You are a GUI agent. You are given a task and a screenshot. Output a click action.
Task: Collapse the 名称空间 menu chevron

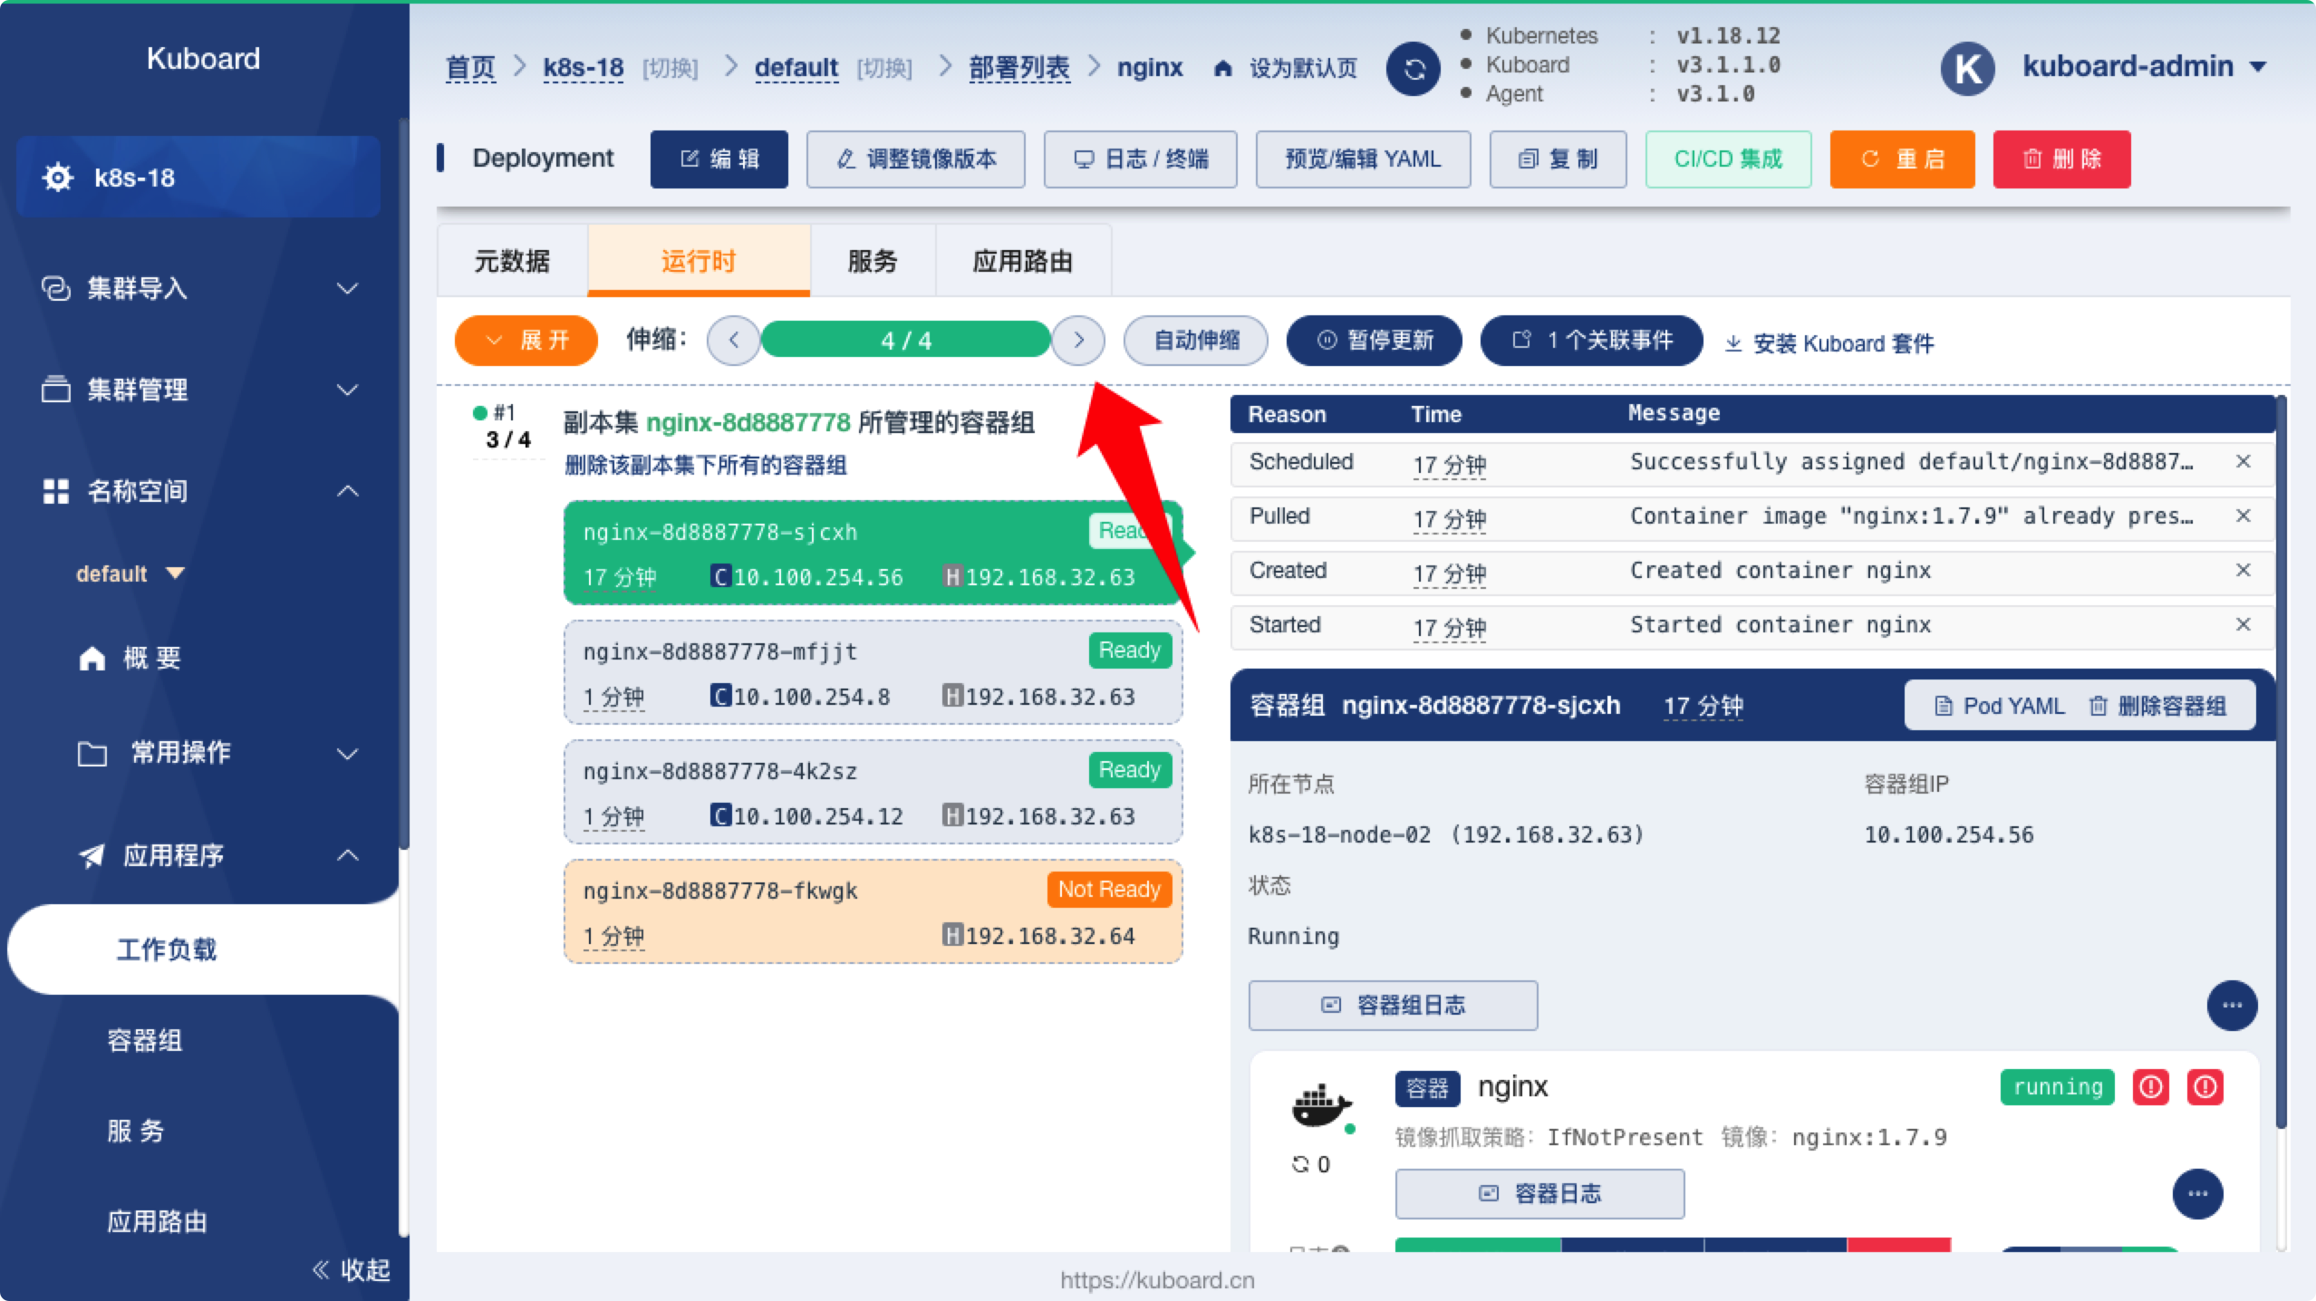click(348, 491)
